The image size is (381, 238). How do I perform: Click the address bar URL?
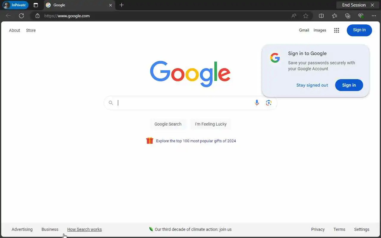67,16
